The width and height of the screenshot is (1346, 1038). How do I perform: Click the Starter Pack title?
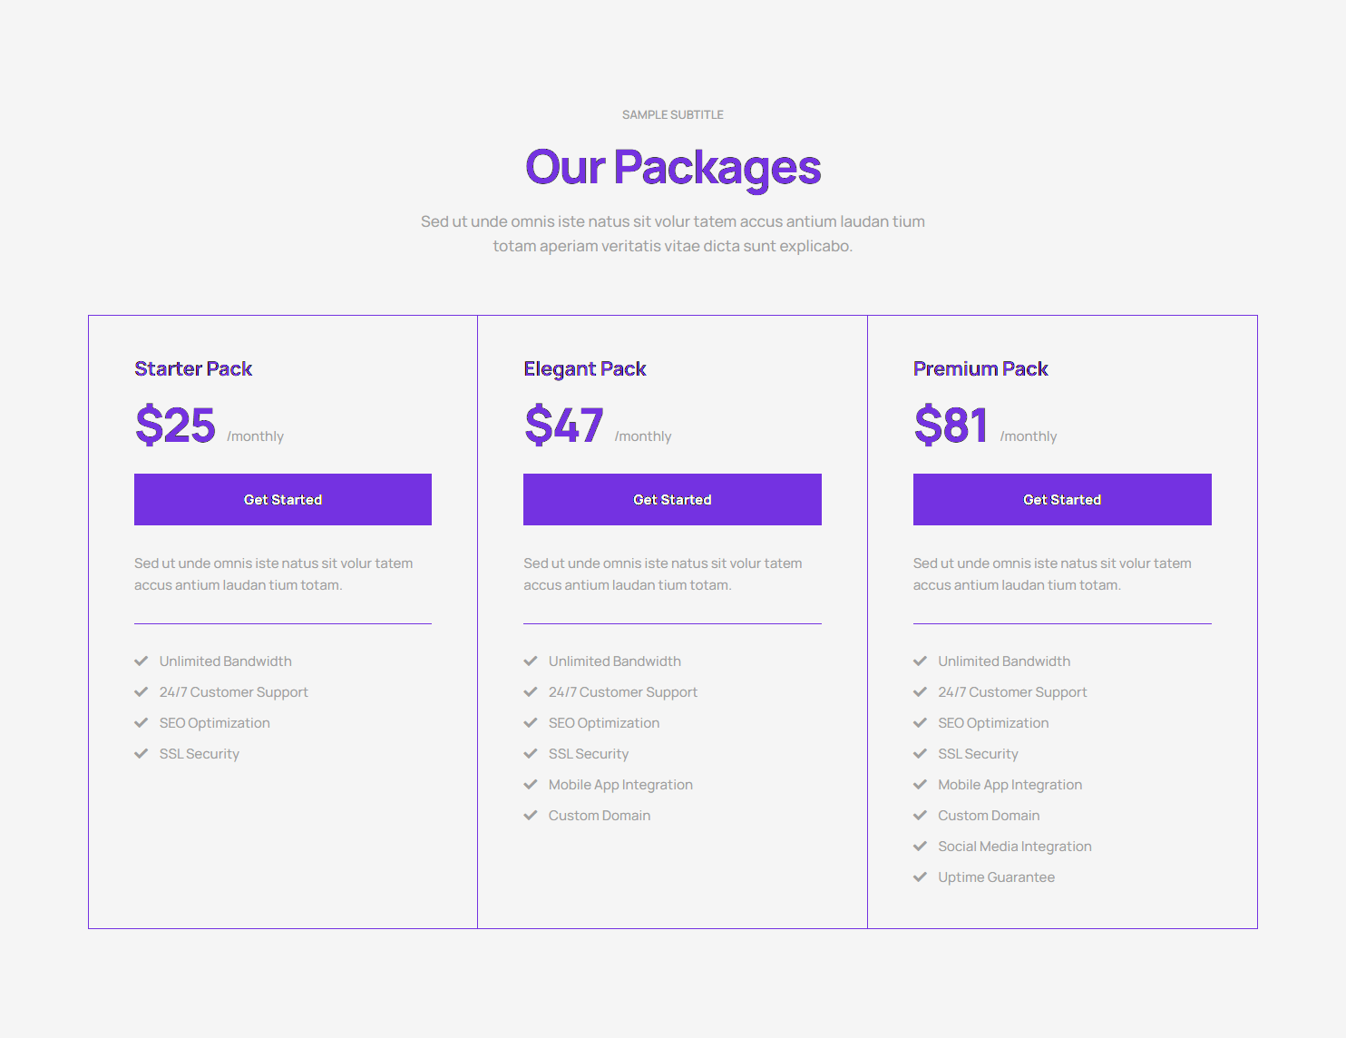click(193, 368)
